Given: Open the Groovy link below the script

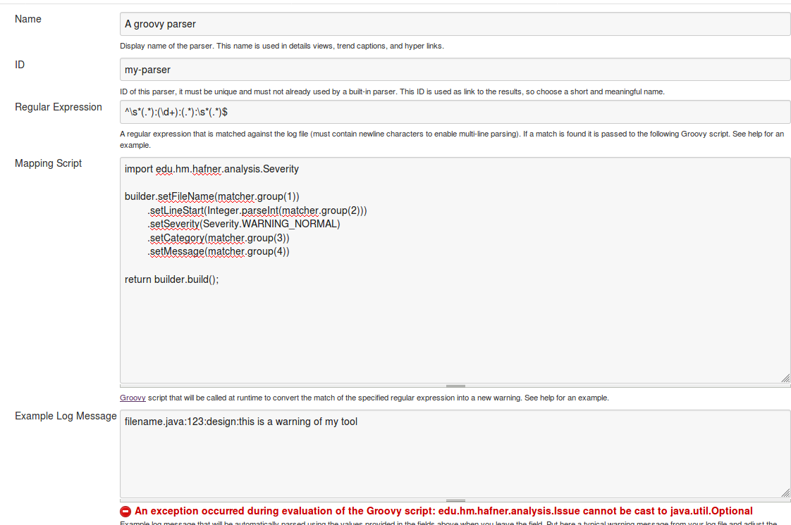Looking at the screenshot, I should [133, 398].
